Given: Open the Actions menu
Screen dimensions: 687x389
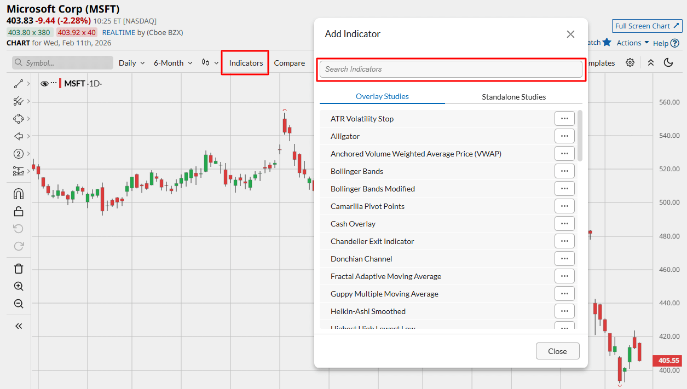Looking at the screenshot, I should point(631,42).
